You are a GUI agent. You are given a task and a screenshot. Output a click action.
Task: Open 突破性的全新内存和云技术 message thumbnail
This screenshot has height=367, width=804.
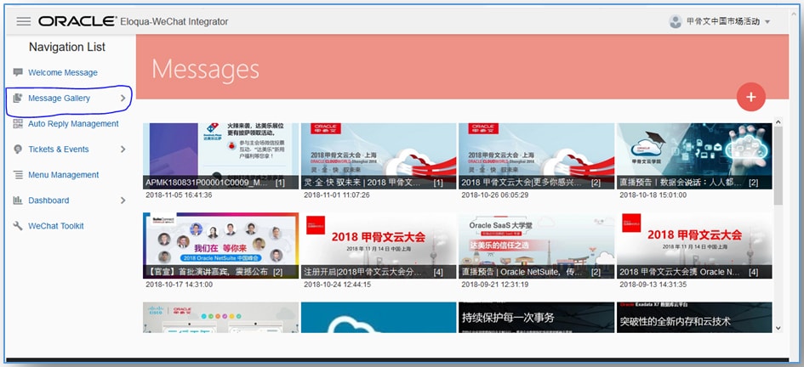click(694, 318)
